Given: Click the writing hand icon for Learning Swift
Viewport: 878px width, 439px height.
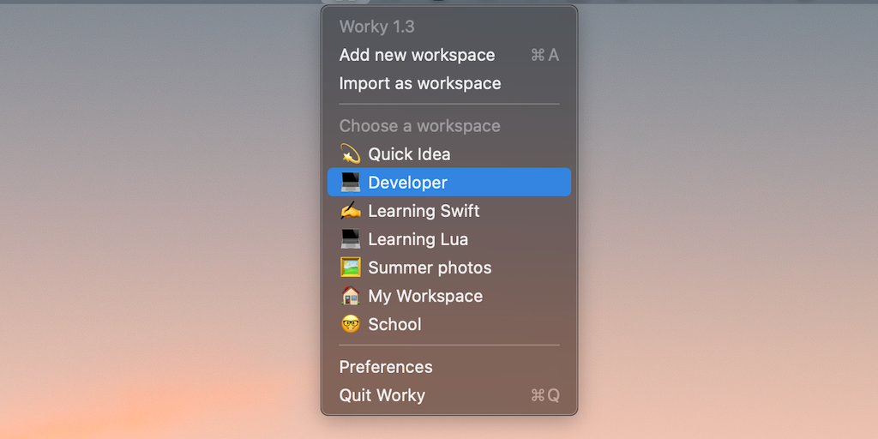Looking at the screenshot, I should pyautogui.click(x=350, y=211).
